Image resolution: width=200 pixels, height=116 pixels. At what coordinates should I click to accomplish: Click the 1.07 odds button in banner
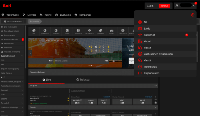point(41,61)
